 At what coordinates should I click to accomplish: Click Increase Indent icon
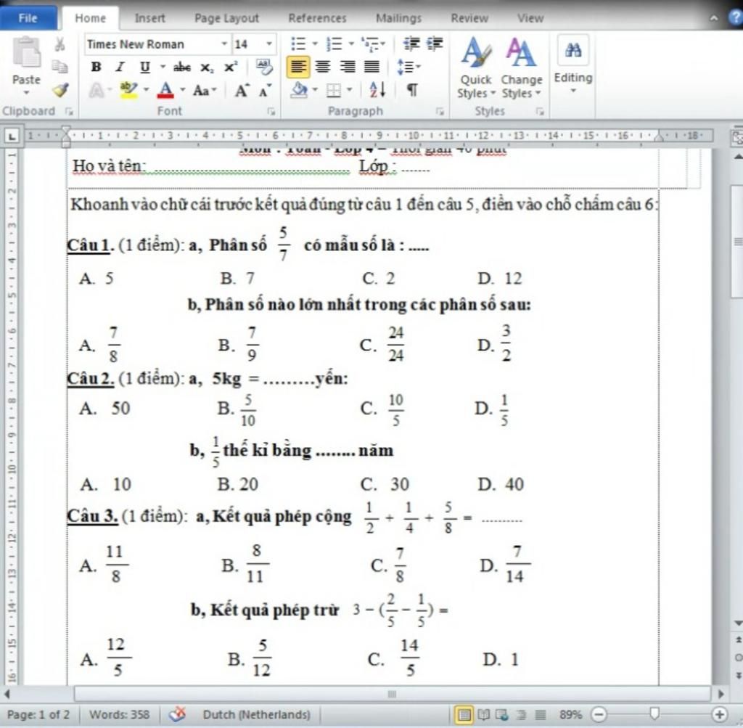(x=435, y=44)
